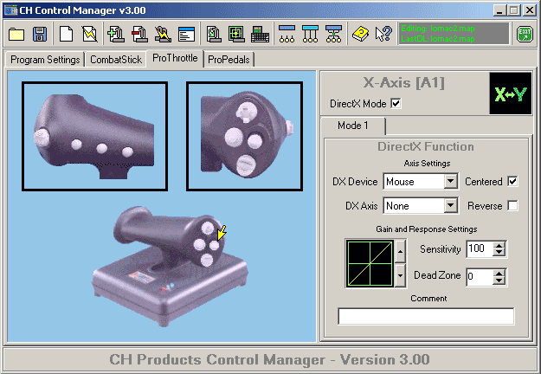Switch to the Program Settings tab
The image size is (541, 374).
(45, 60)
